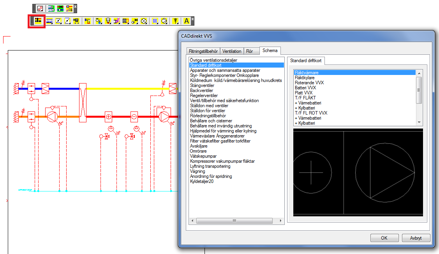Select the Schema tab

point(270,50)
